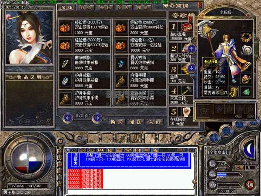Open the round red 铺 shop button

(250, 185)
